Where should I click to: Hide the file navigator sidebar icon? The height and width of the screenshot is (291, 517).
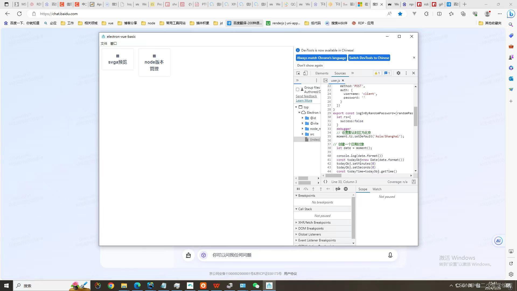(x=325, y=80)
